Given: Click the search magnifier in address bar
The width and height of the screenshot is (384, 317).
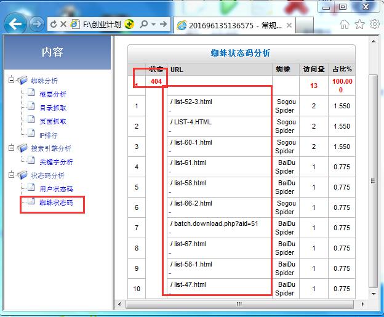Looking at the screenshot, I should (144, 24).
